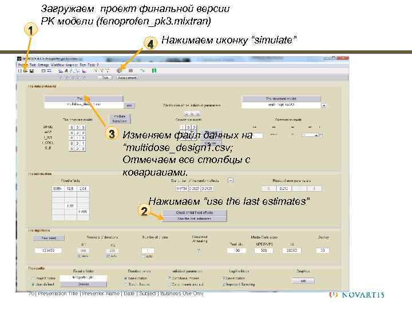Click the grid icon right of simulate
The height and width of the screenshot is (309, 412).
[x=130, y=70]
